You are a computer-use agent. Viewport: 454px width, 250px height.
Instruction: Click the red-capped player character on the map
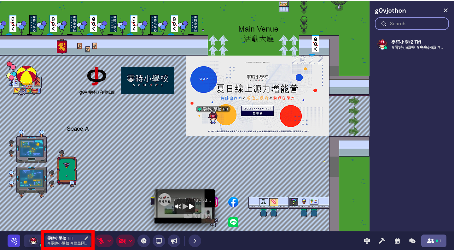[213, 118]
